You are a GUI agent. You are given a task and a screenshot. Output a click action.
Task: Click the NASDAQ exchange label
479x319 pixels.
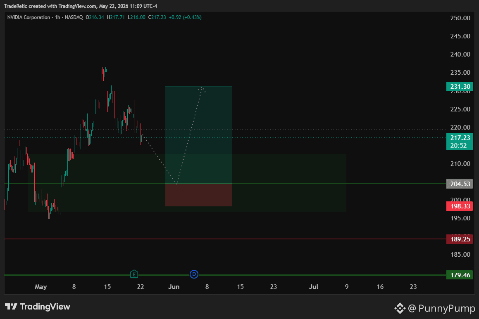(x=74, y=17)
